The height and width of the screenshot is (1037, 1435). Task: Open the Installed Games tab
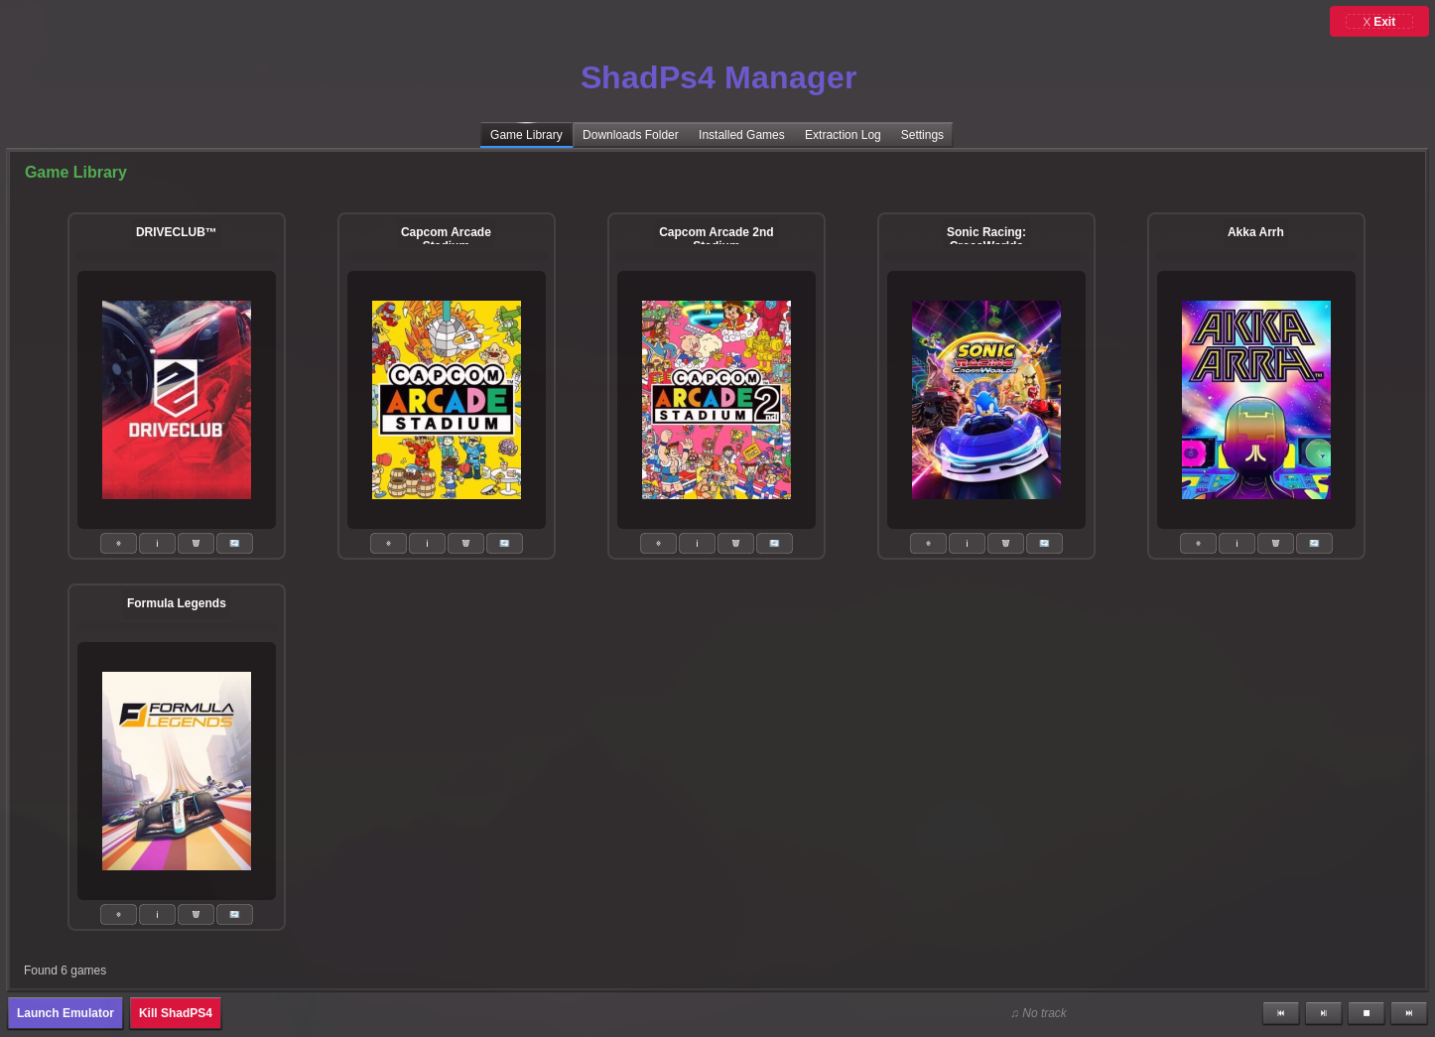tap(741, 135)
